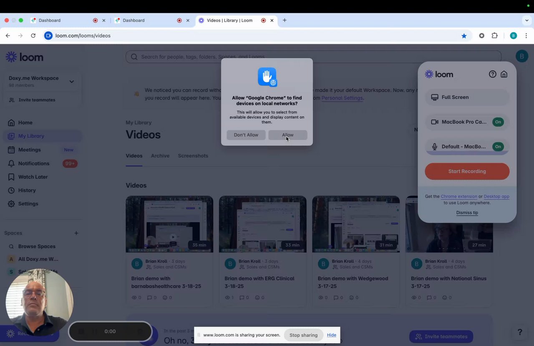This screenshot has width=534, height=346.
Task: Click the comments icon under barnabashealthcare video
Action: 149,298
